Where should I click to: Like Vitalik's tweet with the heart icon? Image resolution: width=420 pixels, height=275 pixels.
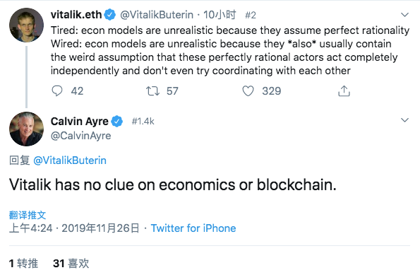click(248, 91)
